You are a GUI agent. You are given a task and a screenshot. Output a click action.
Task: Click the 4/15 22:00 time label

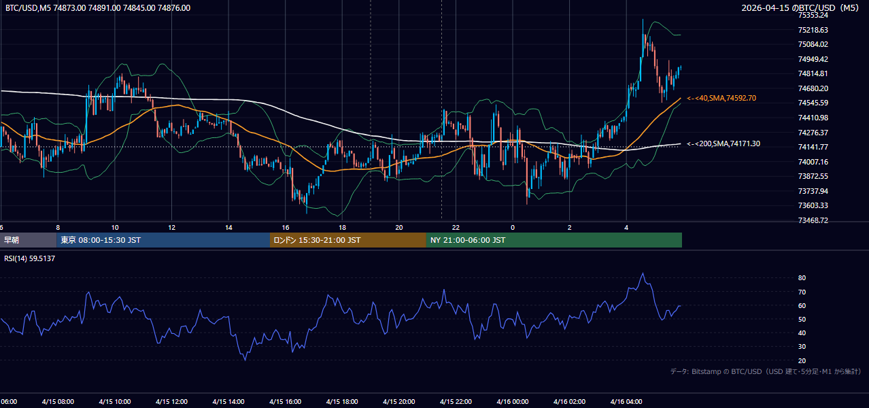coord(456,401)
